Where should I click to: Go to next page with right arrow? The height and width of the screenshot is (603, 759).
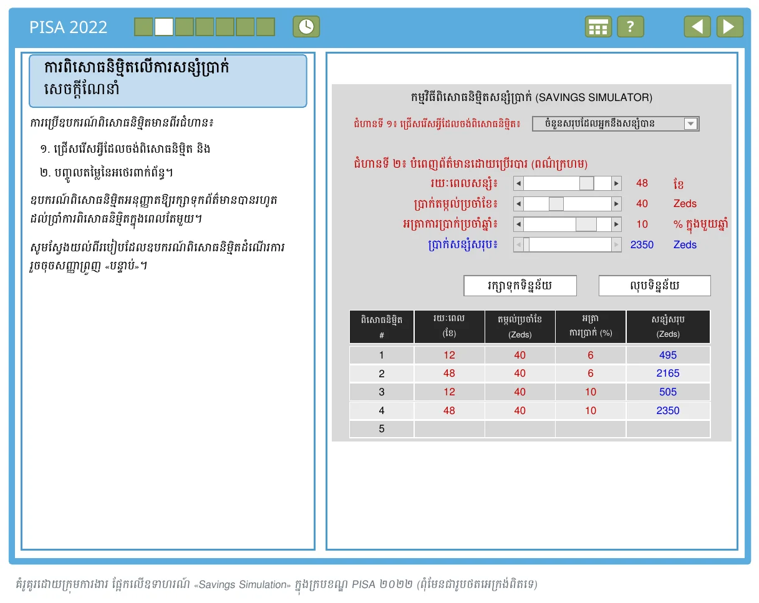(730, 27)
